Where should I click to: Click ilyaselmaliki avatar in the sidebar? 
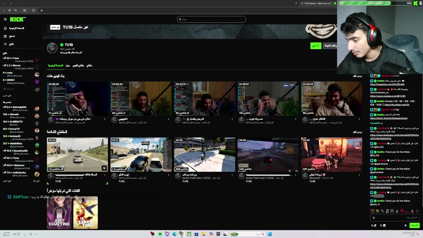[x=37, y=152]
